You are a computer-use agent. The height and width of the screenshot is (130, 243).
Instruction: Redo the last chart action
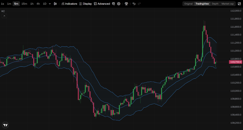[139, 4]
